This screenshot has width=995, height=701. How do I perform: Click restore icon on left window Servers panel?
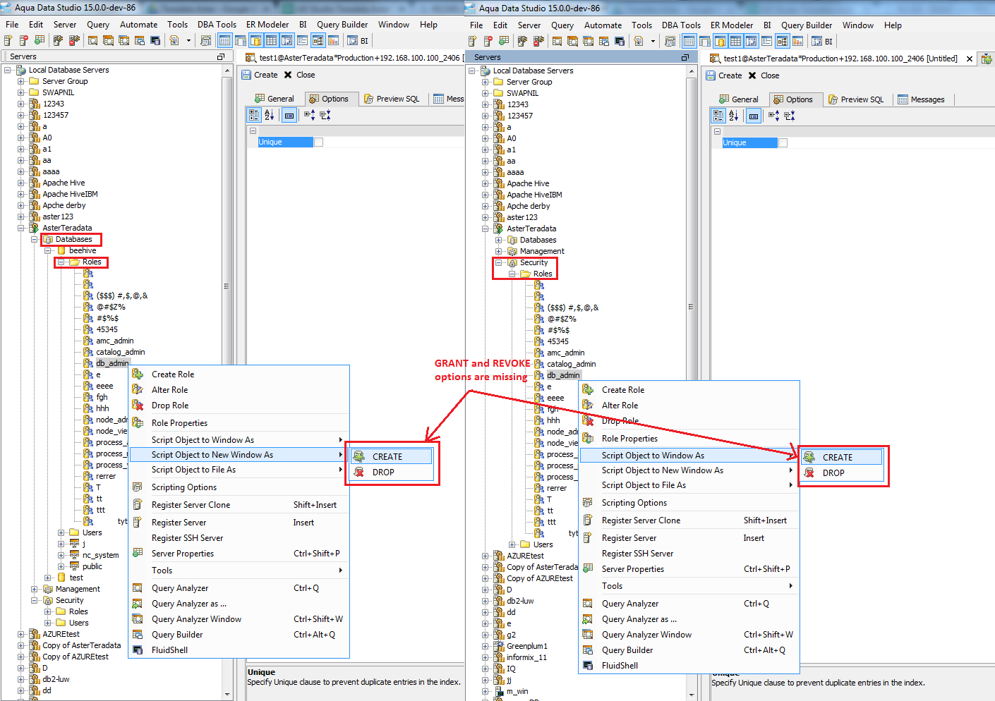[x=221, y=56]
